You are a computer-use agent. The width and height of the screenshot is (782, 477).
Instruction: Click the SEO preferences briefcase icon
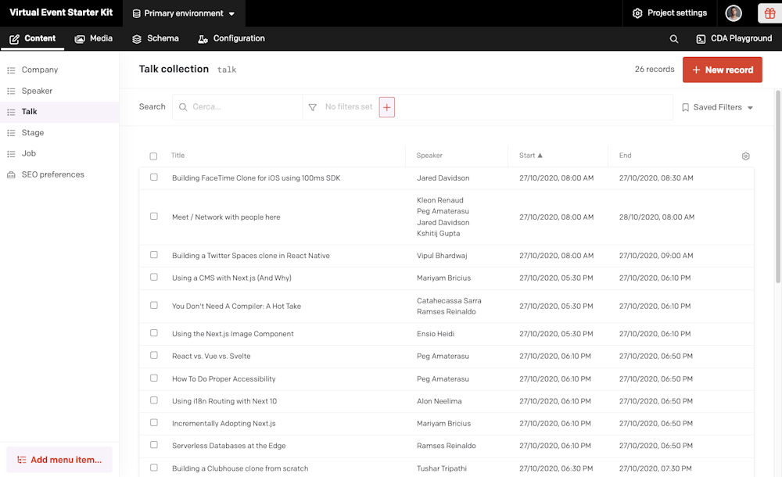(x=11, y=174)
